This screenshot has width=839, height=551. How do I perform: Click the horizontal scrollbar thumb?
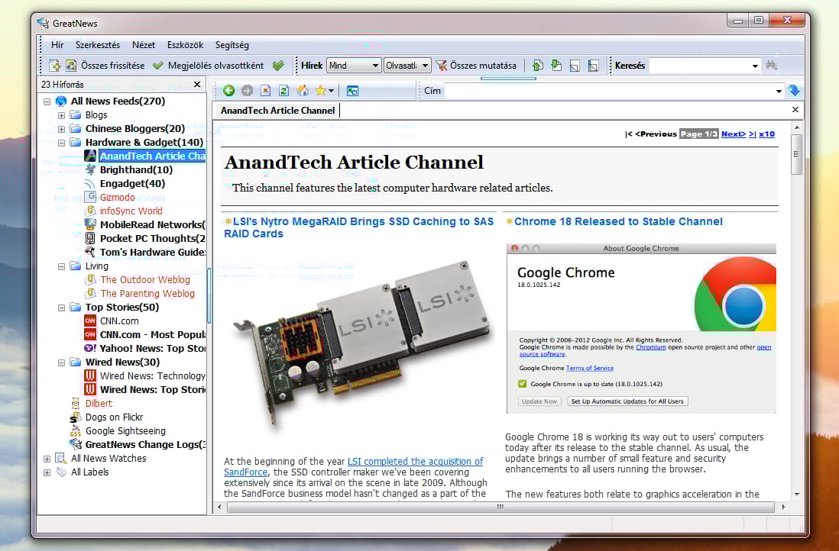[x=500, y=507]
